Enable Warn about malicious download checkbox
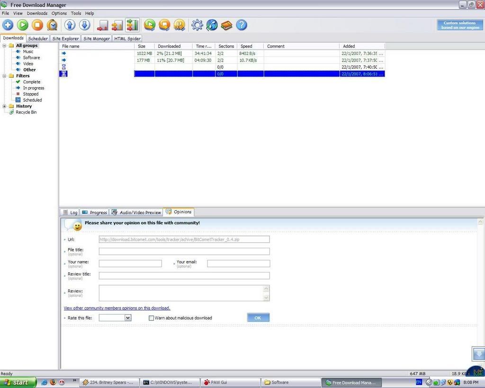The image size is (485, 388). tap(152, 318)
